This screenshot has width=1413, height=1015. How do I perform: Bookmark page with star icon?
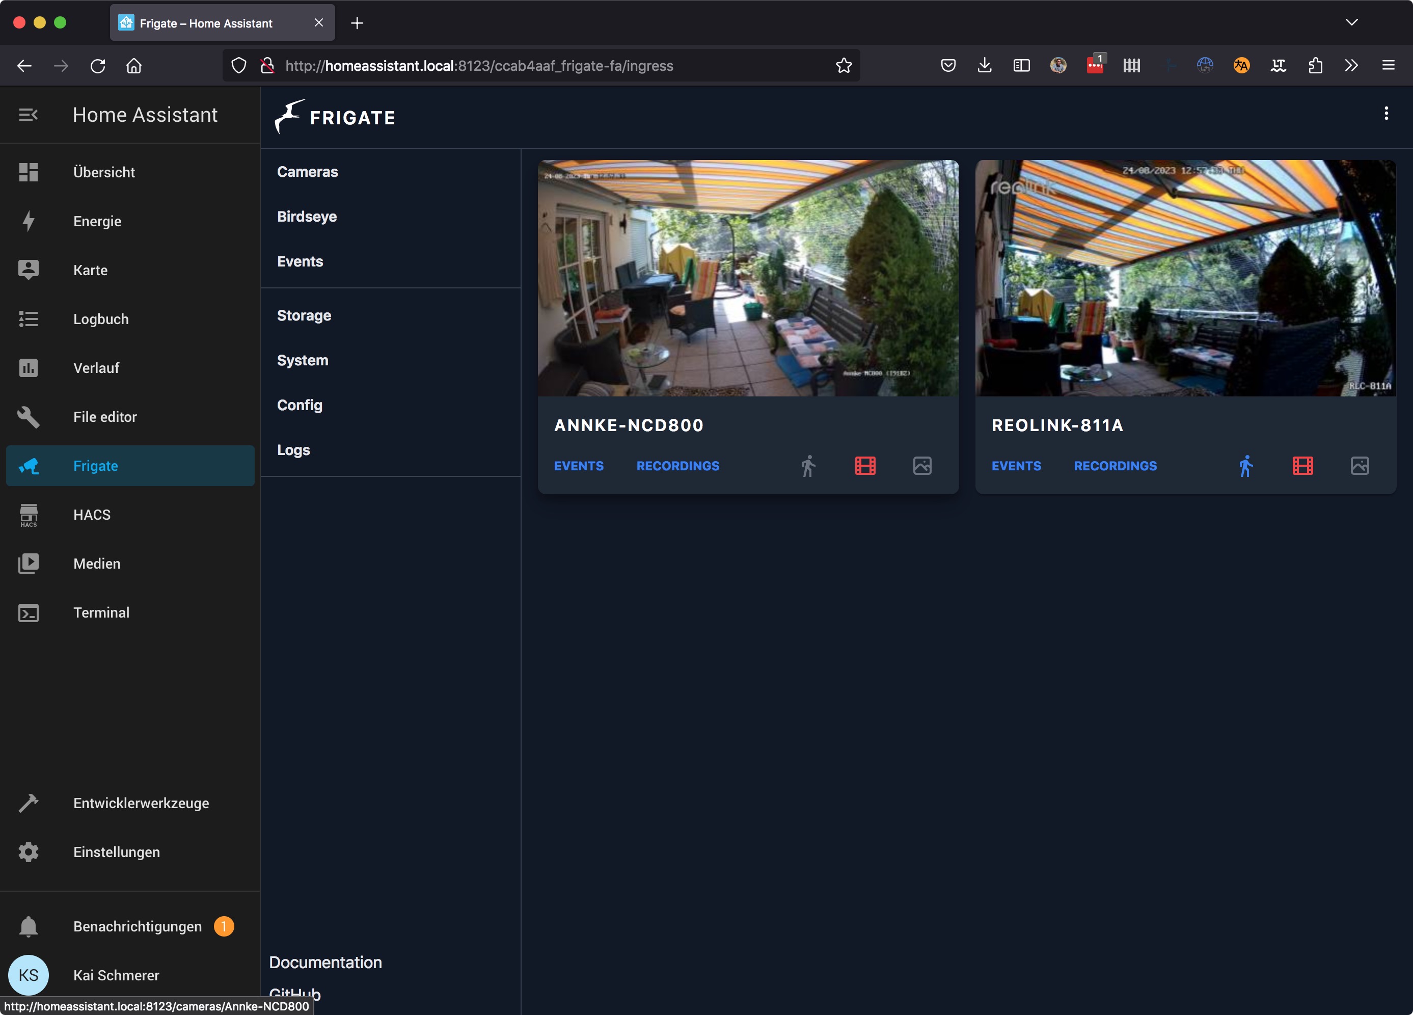[844, 65]
